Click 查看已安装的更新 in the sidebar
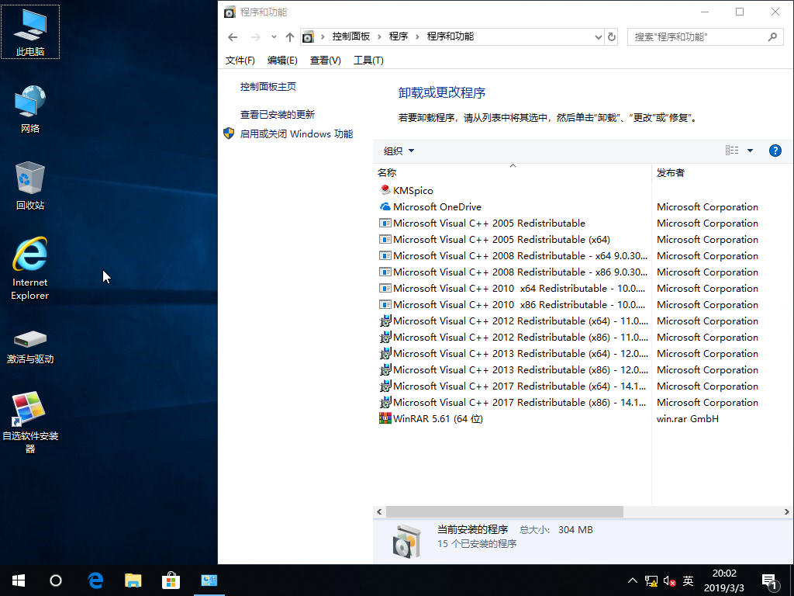The image size is (794, 596). (275, 114)
